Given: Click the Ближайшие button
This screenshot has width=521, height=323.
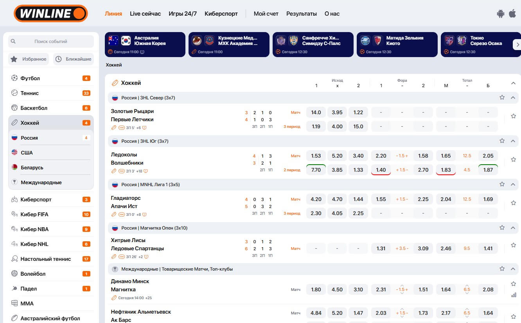Looking at the screenshot, I should coord(74,59).
